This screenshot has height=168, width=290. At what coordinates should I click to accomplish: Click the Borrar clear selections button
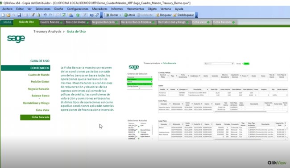coord(112,15)
